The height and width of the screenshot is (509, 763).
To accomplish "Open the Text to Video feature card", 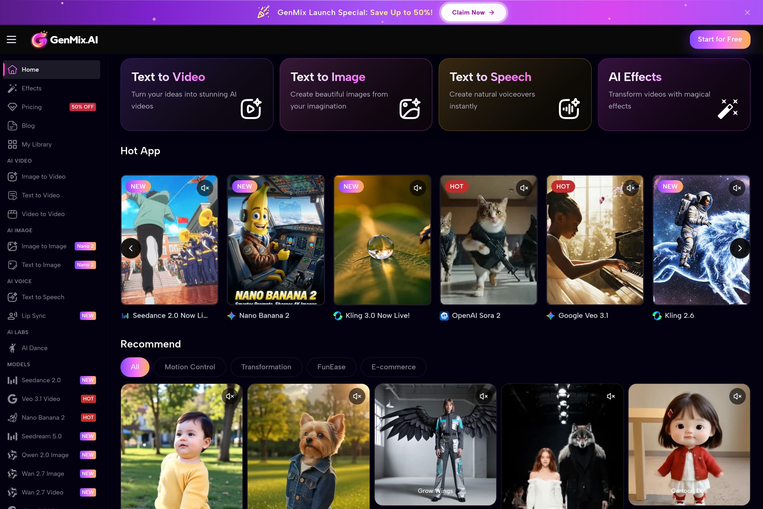I will coord(197,95).
